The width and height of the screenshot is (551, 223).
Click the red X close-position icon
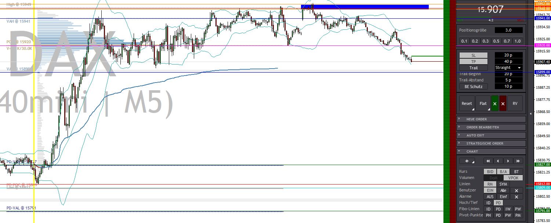pyautogui.click(x=503, y=103)
